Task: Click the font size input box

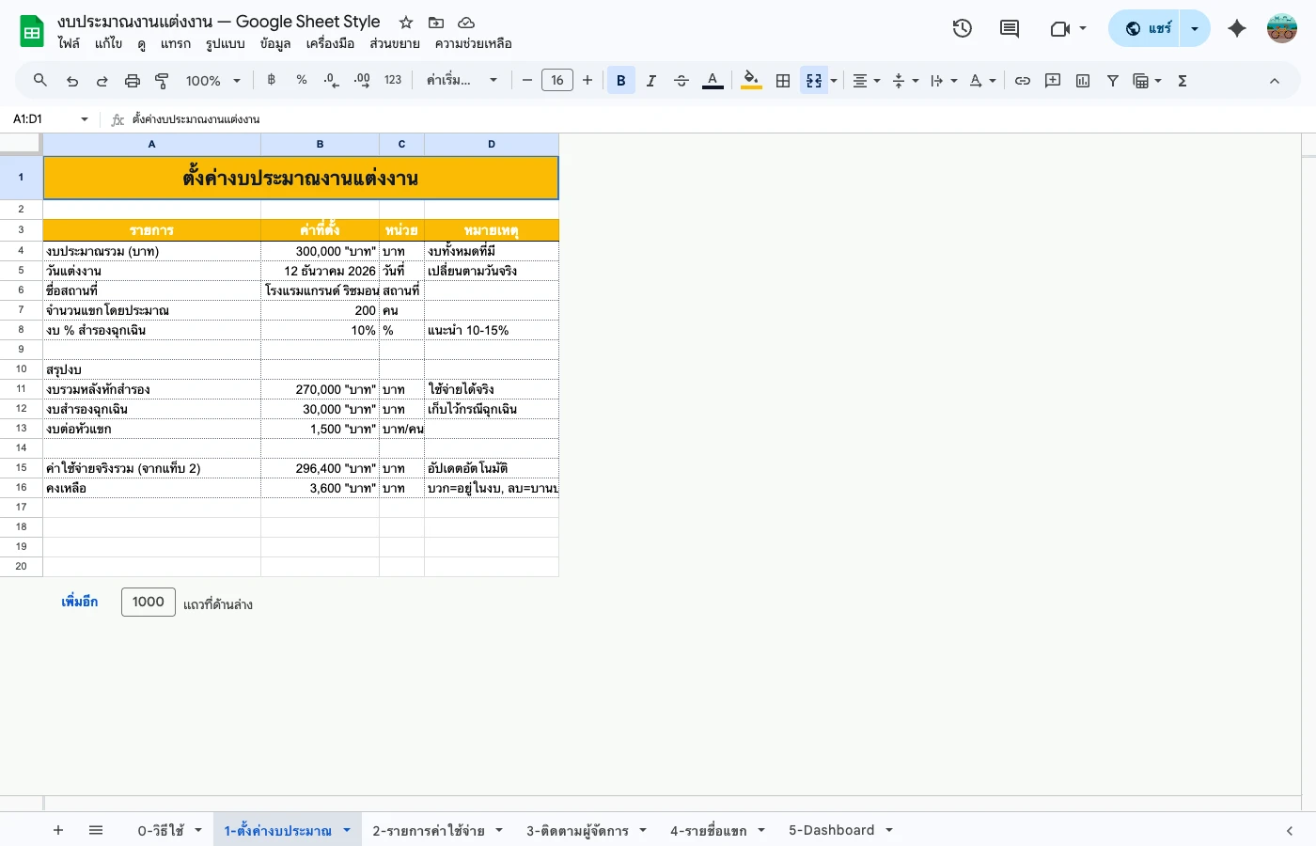Action: 557,81
